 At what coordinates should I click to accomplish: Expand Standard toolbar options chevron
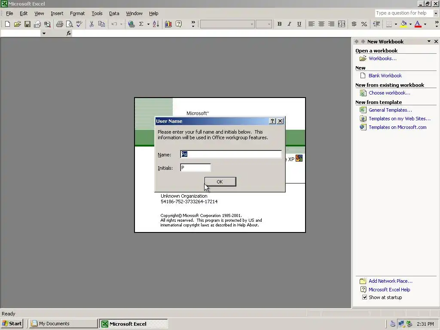(x=193, y=24)
